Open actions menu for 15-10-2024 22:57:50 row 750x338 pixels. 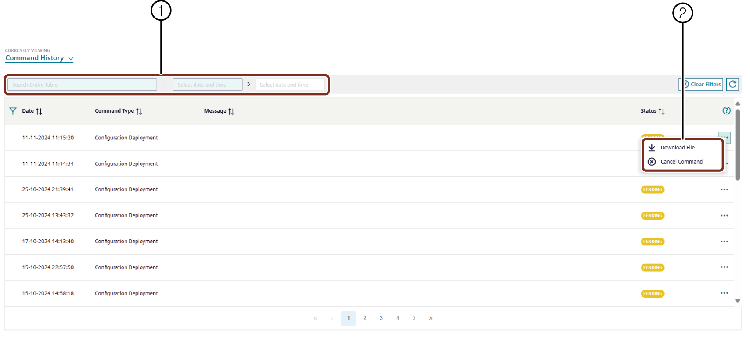click(x=724, y=267)
